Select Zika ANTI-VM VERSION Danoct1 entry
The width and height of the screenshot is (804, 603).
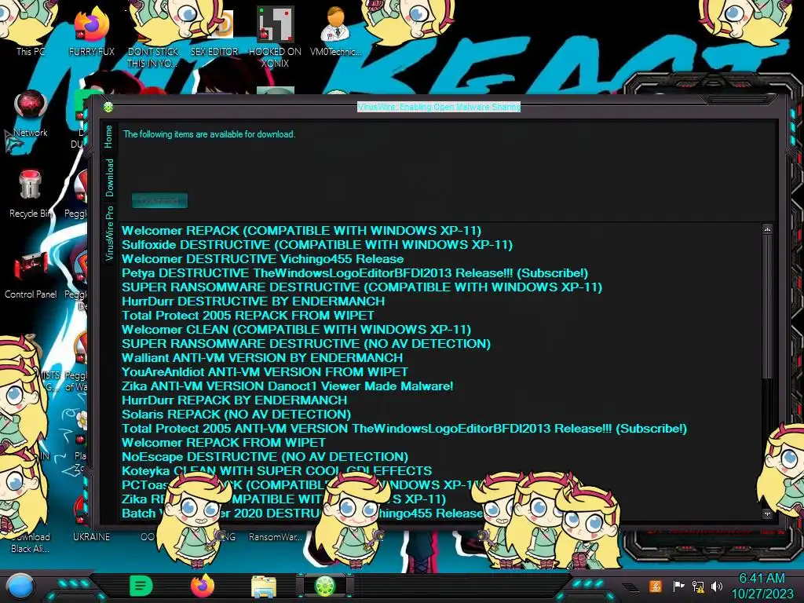287,386
